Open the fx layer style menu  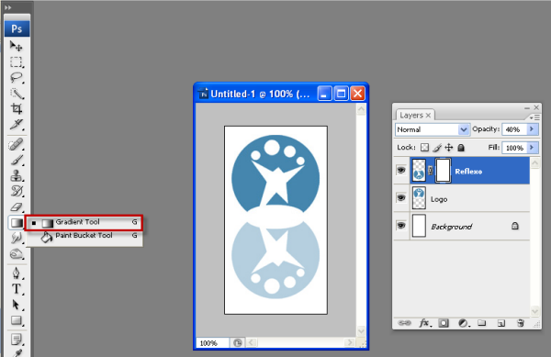pyautogui.click(x=425, y=323)
